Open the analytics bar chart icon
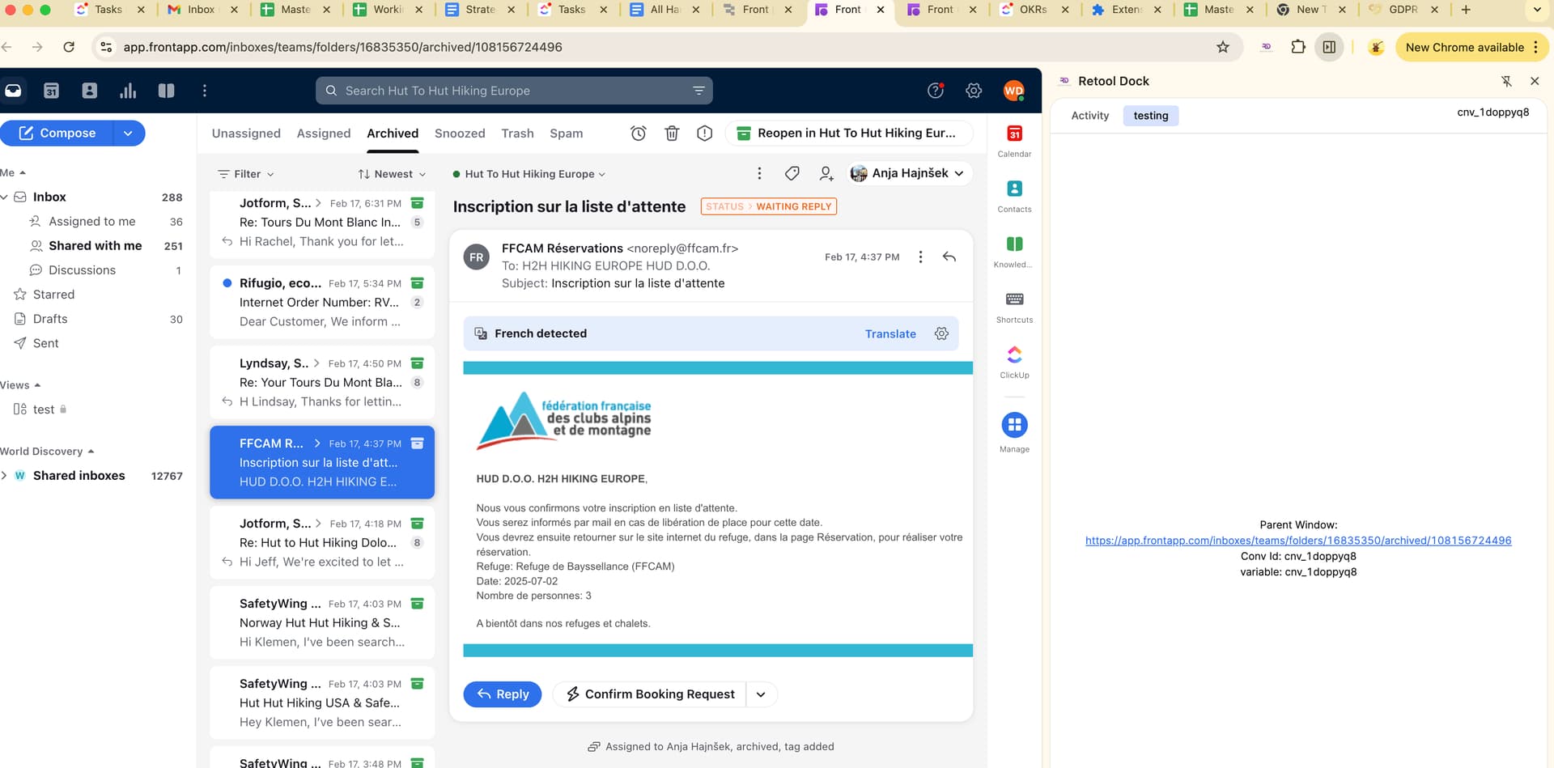 (x=128, y=91)
